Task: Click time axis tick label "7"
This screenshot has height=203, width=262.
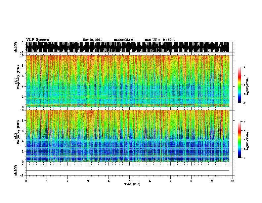Action: tap(171, 181)
